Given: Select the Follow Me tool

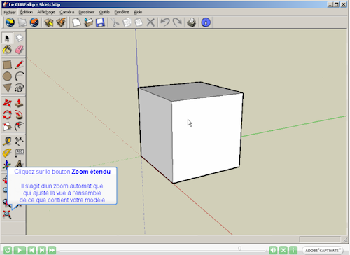Looking at the screenshot, I should tap(19, 115).
